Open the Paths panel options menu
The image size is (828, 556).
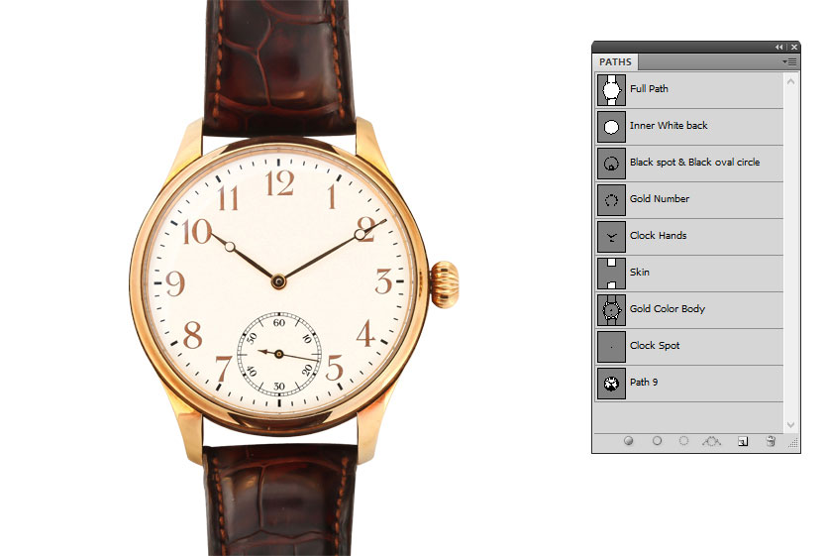click(789, 61)
